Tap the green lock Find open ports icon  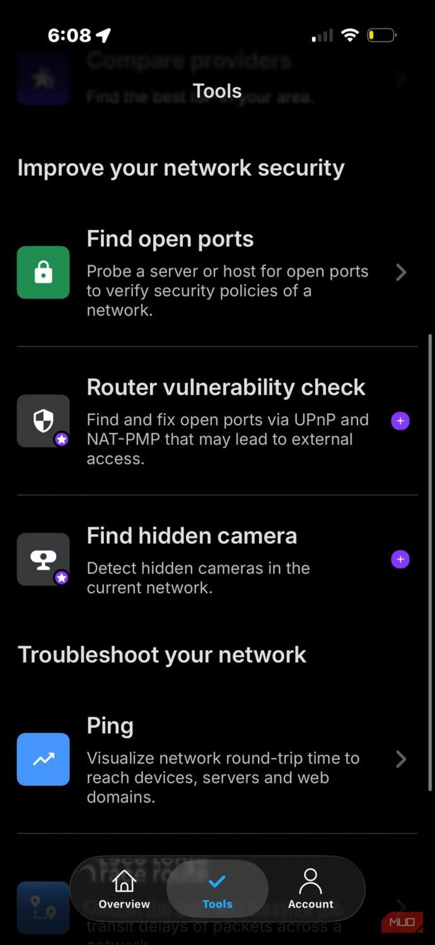point(43,272)
